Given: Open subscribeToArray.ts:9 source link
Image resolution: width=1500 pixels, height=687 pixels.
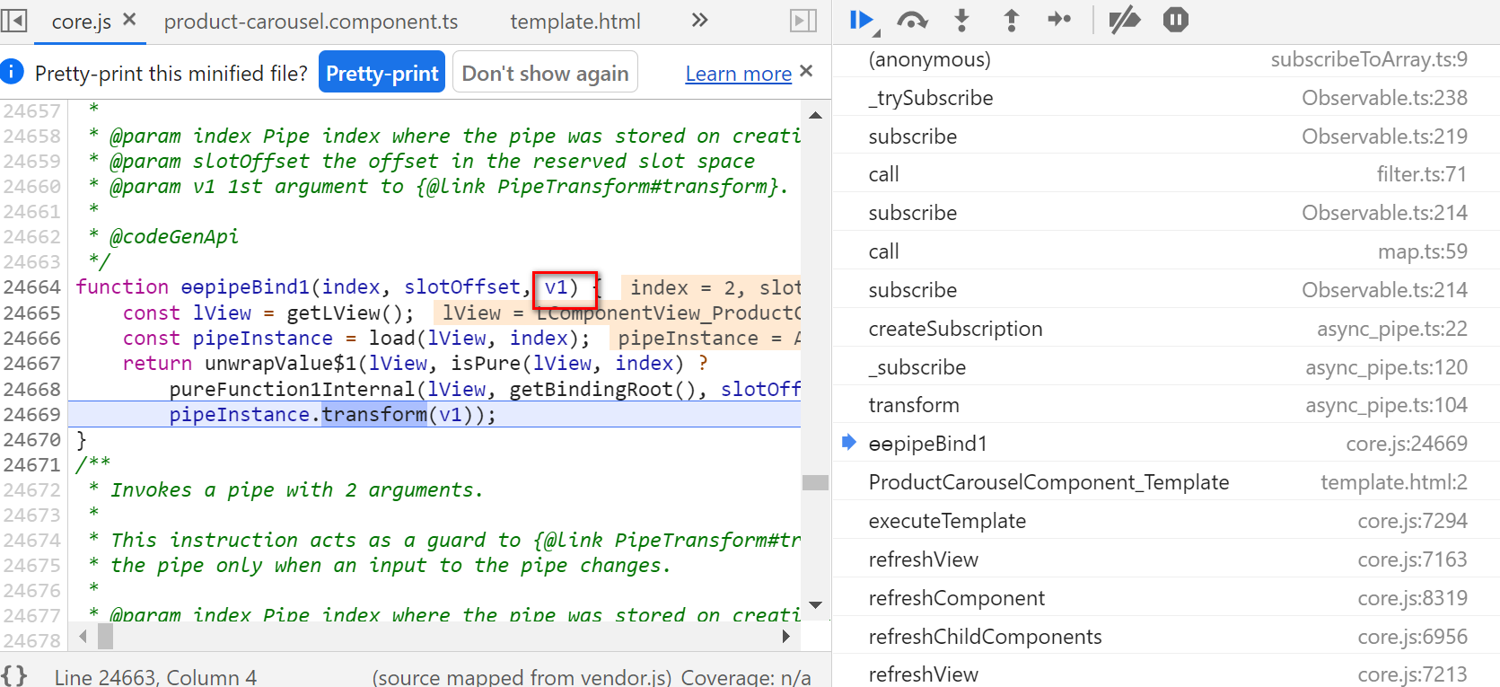Looking at the screenshot, I should (x=1369, y=59).
